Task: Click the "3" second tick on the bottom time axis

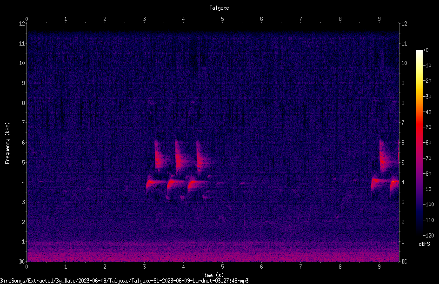Action: coord(144,267)
